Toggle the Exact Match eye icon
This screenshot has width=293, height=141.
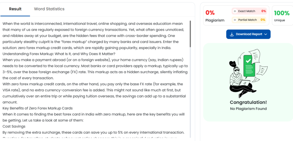pyautogui.click(x=235, y=11)
